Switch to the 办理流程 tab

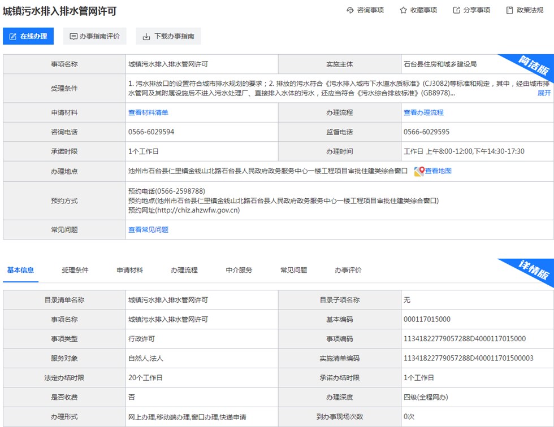(x=184, y=270)
